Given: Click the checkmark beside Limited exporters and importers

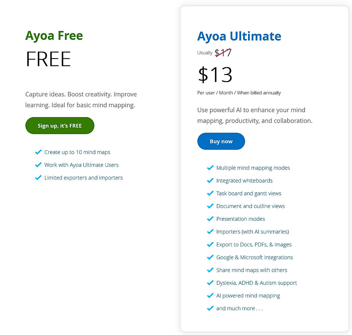Looking at the screenshot, I should 38,178.
